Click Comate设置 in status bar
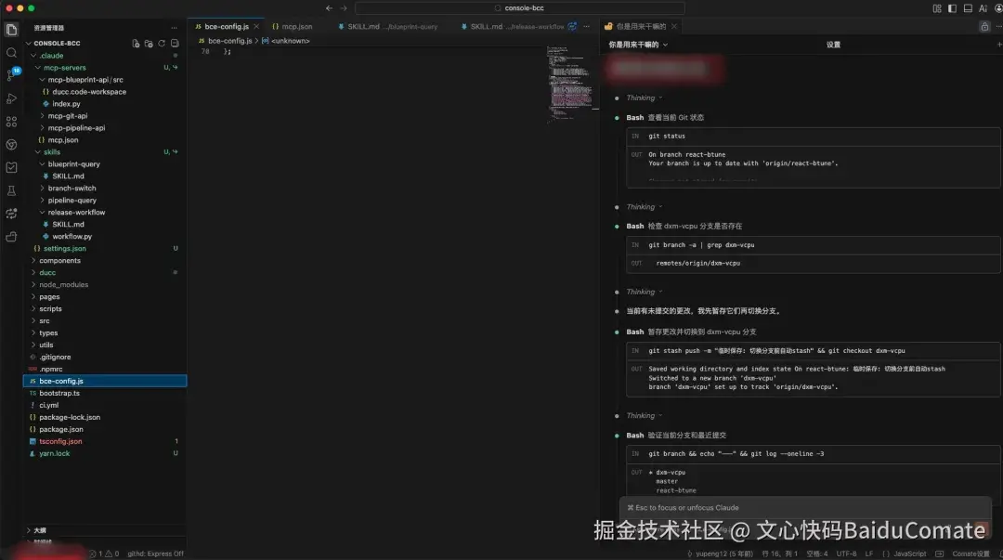Screen dimensions: 1003x560 point(970,553)
